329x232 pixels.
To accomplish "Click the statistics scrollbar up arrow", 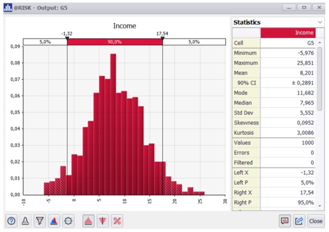I will click(x=319, y=43).
